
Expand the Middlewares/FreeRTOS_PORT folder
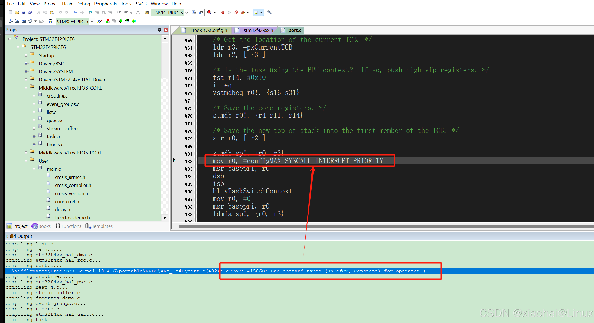(26, 153)
